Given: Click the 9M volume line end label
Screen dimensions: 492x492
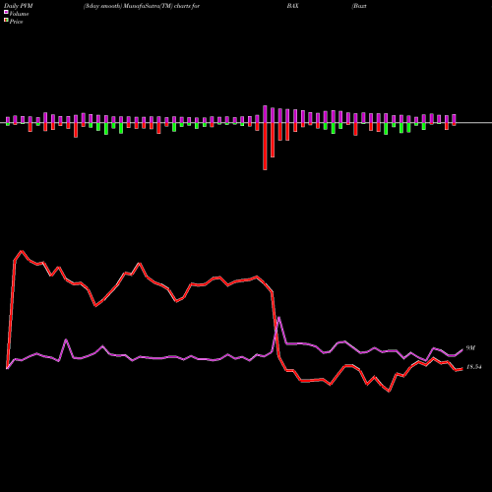Looking at the screenshot, I should coord(470,348).
